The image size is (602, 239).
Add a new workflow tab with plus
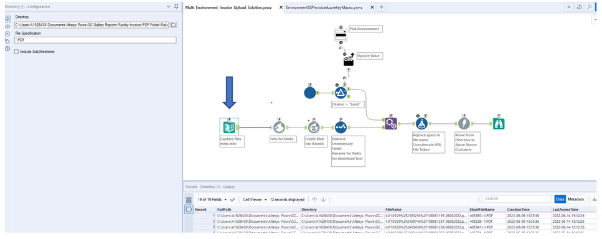[381, 7]
